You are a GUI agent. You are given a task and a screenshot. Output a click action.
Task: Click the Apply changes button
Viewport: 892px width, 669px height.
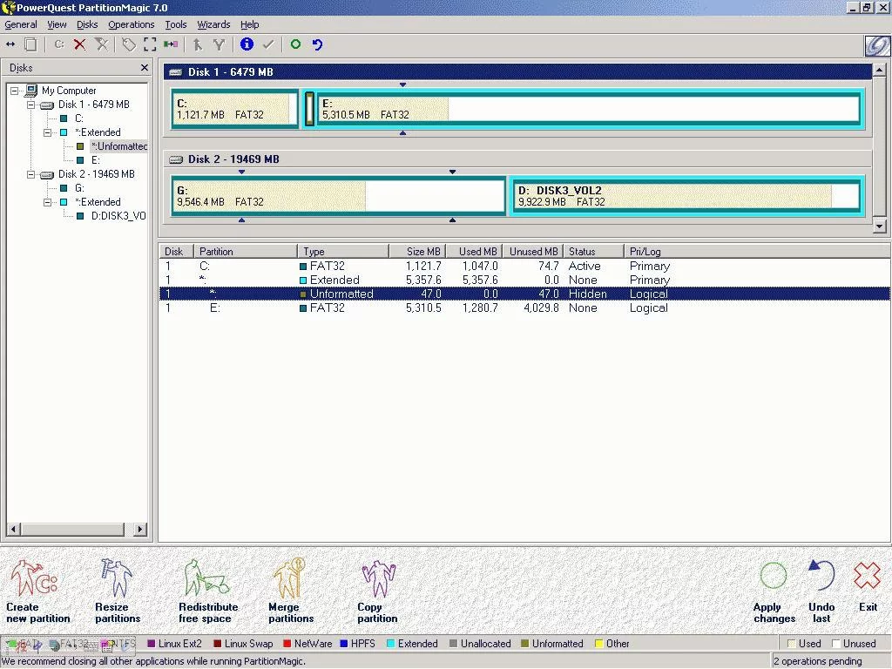774,591
